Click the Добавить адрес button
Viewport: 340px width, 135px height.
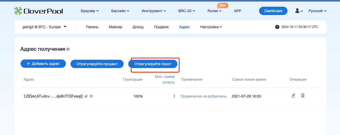43,64
